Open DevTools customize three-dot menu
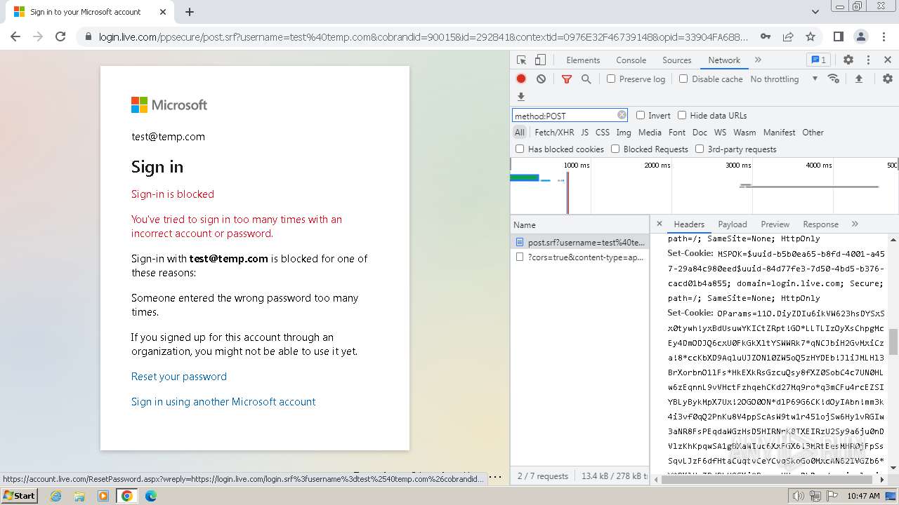The width and height of the screenshot is (899, 505). coord(868,60)
